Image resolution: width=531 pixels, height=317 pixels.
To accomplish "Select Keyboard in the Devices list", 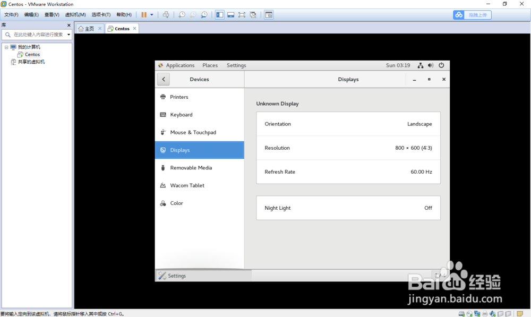I will point(200,115).
